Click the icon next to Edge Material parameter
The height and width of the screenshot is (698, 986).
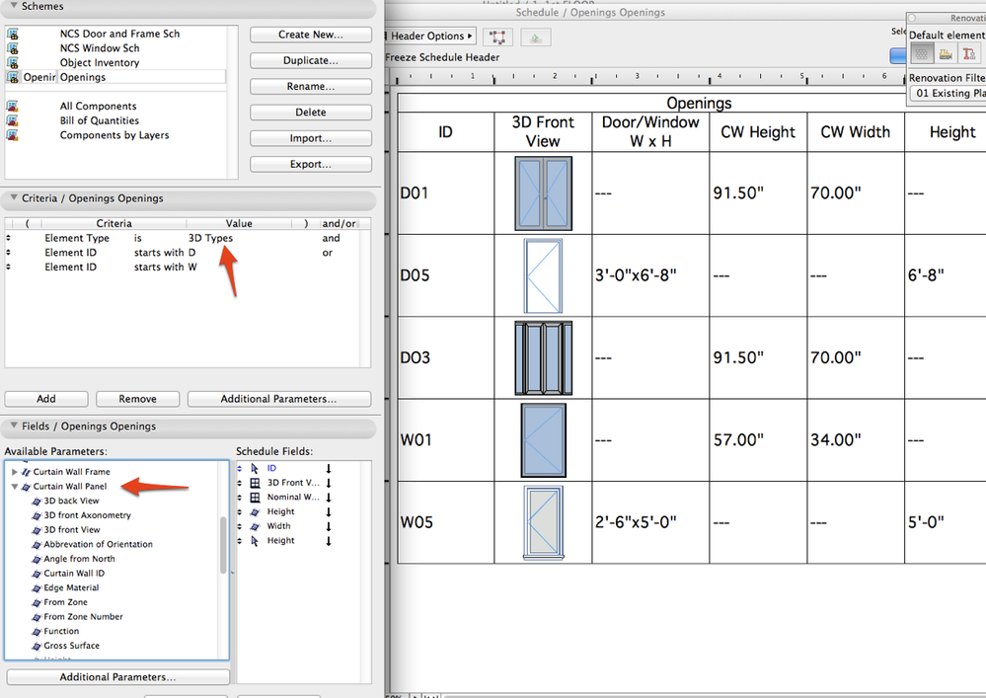coord(37,588)
